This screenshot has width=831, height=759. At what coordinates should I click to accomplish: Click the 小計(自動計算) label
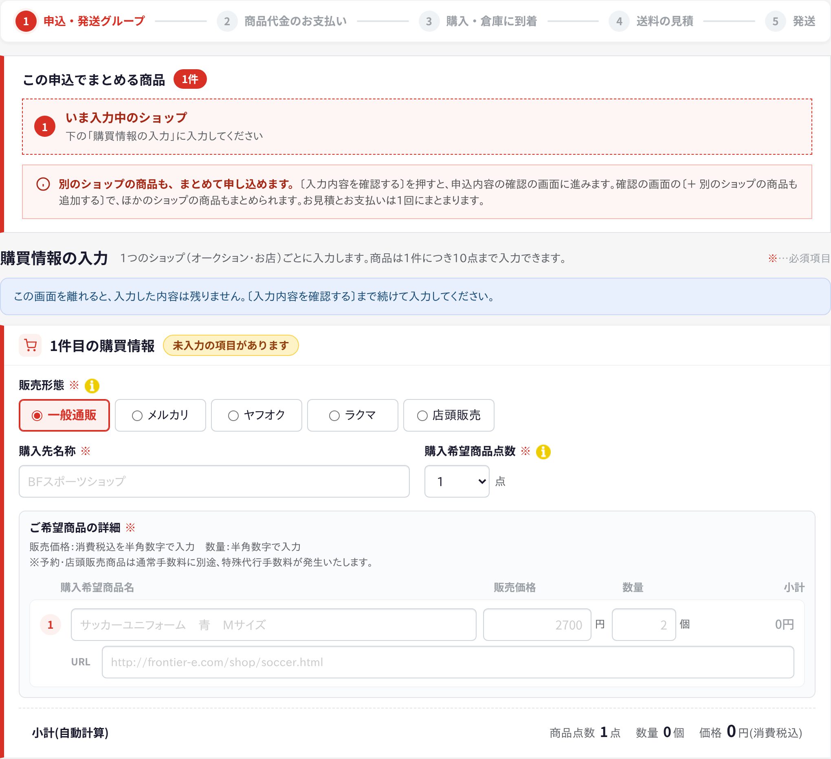coord(70,732)
